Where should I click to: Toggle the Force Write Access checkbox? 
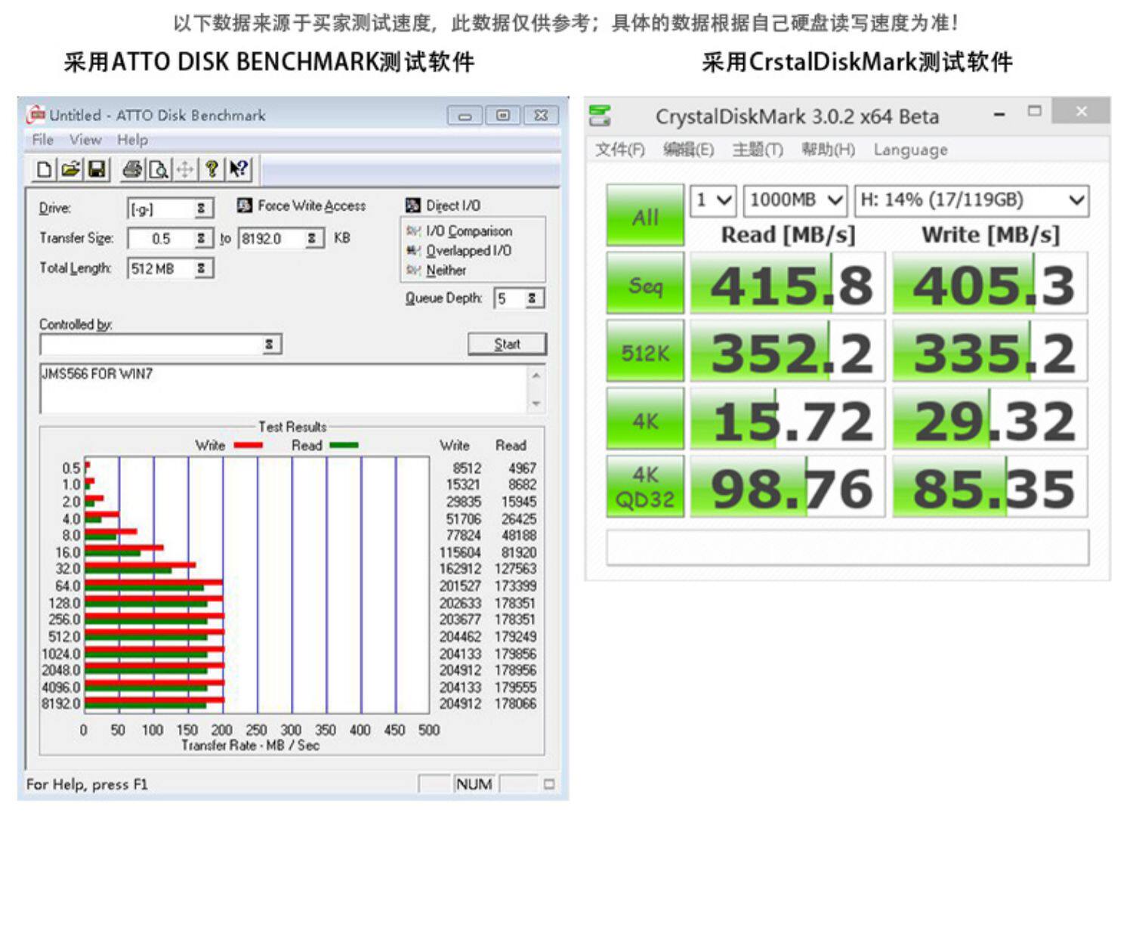[x=244, y=206]
